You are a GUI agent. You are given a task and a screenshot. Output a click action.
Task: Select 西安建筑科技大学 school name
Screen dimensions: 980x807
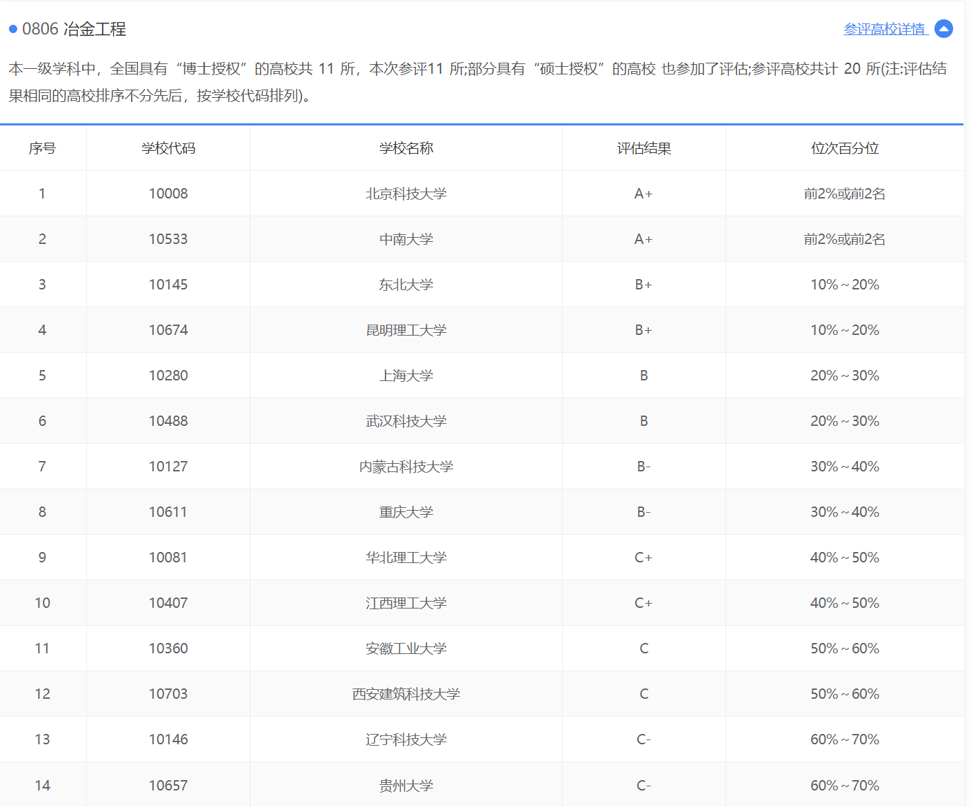point(406,694)
